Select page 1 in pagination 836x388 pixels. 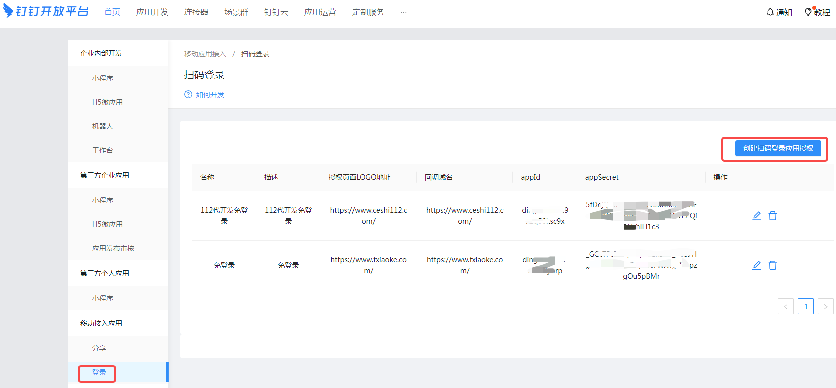pyautogui.click(x=806, y=306)
